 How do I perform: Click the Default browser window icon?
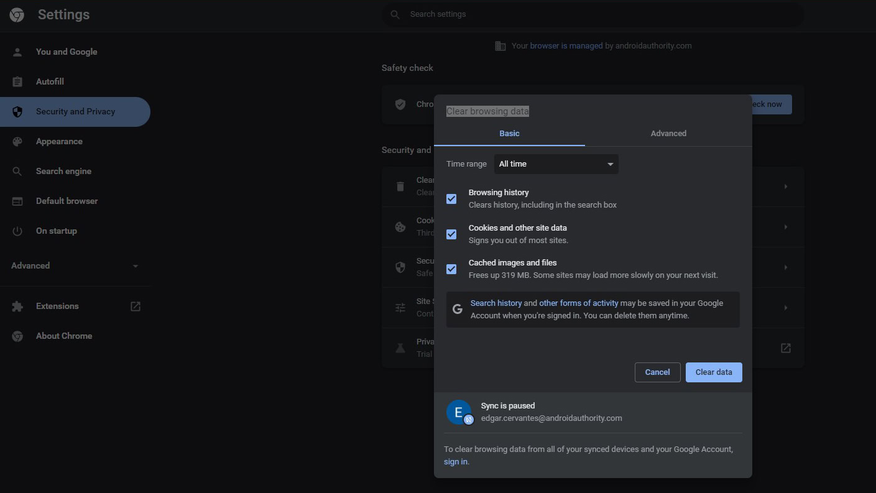click(17, 201)
